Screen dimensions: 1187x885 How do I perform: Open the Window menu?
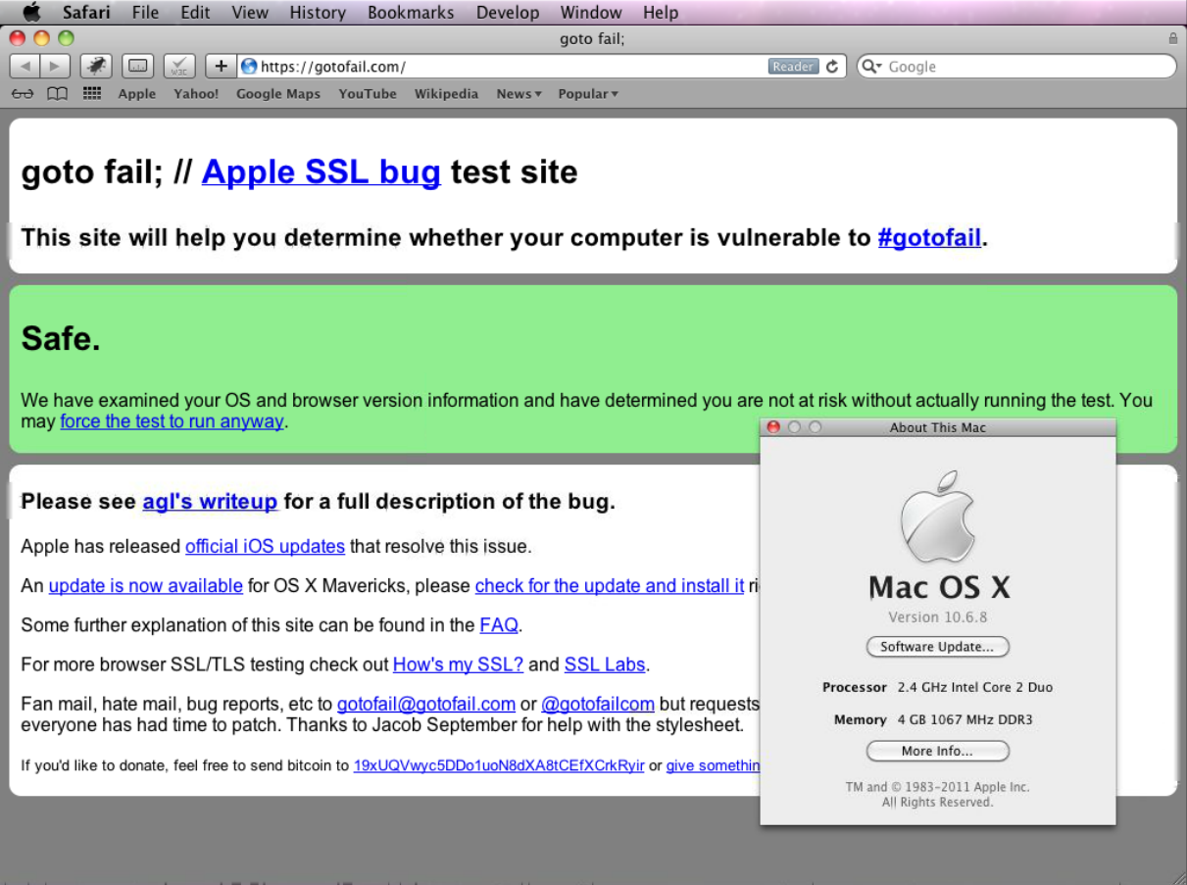click(591, 13)
